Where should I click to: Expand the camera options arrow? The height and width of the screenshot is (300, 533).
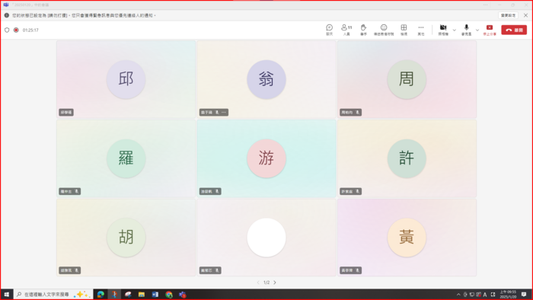click(x=454, y=30)
